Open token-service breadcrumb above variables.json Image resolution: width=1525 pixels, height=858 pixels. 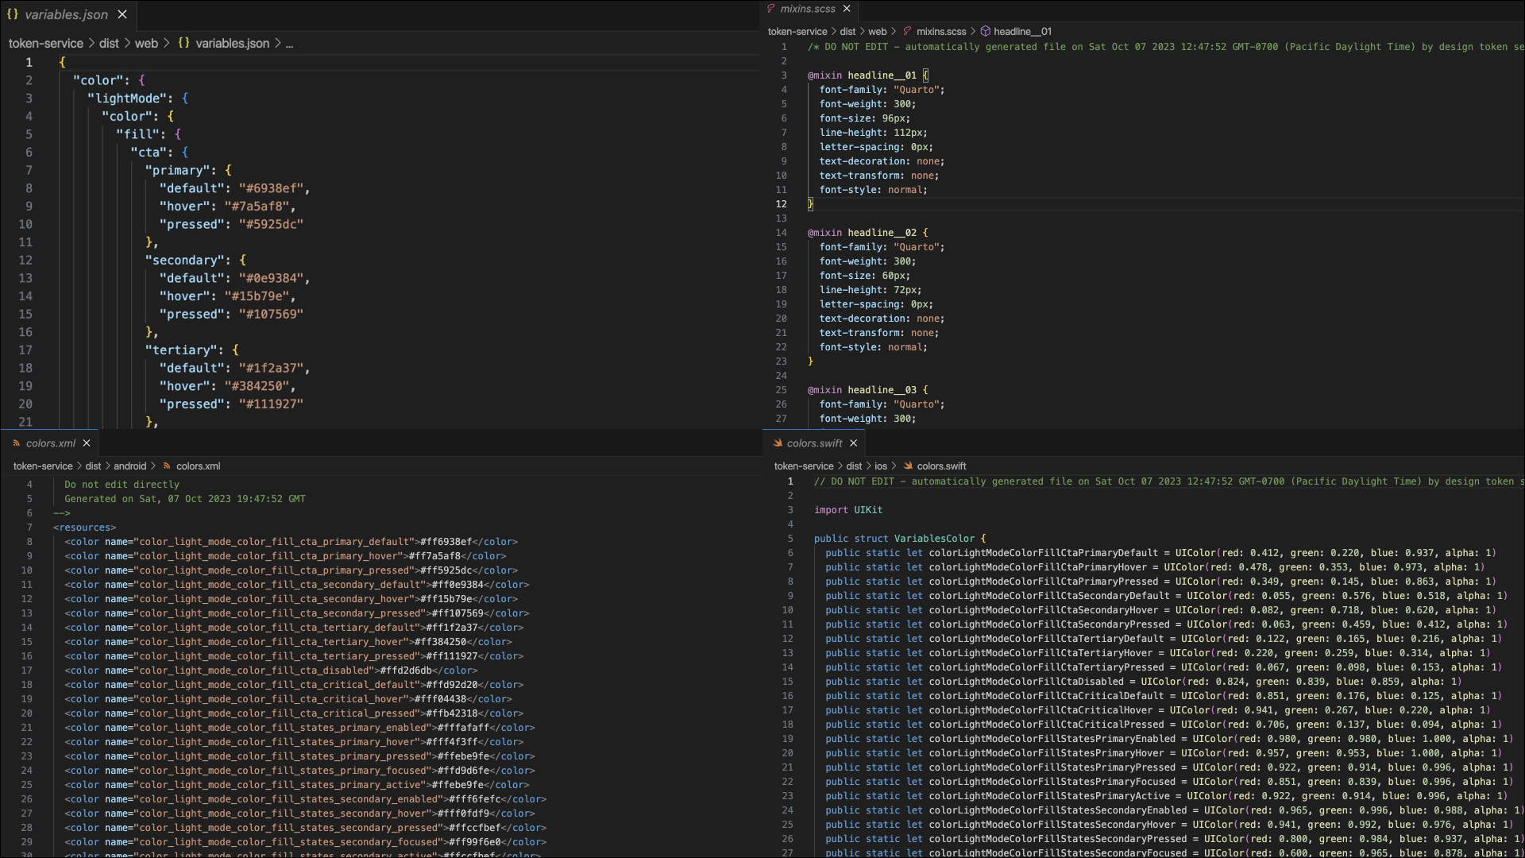pos(46,44)
